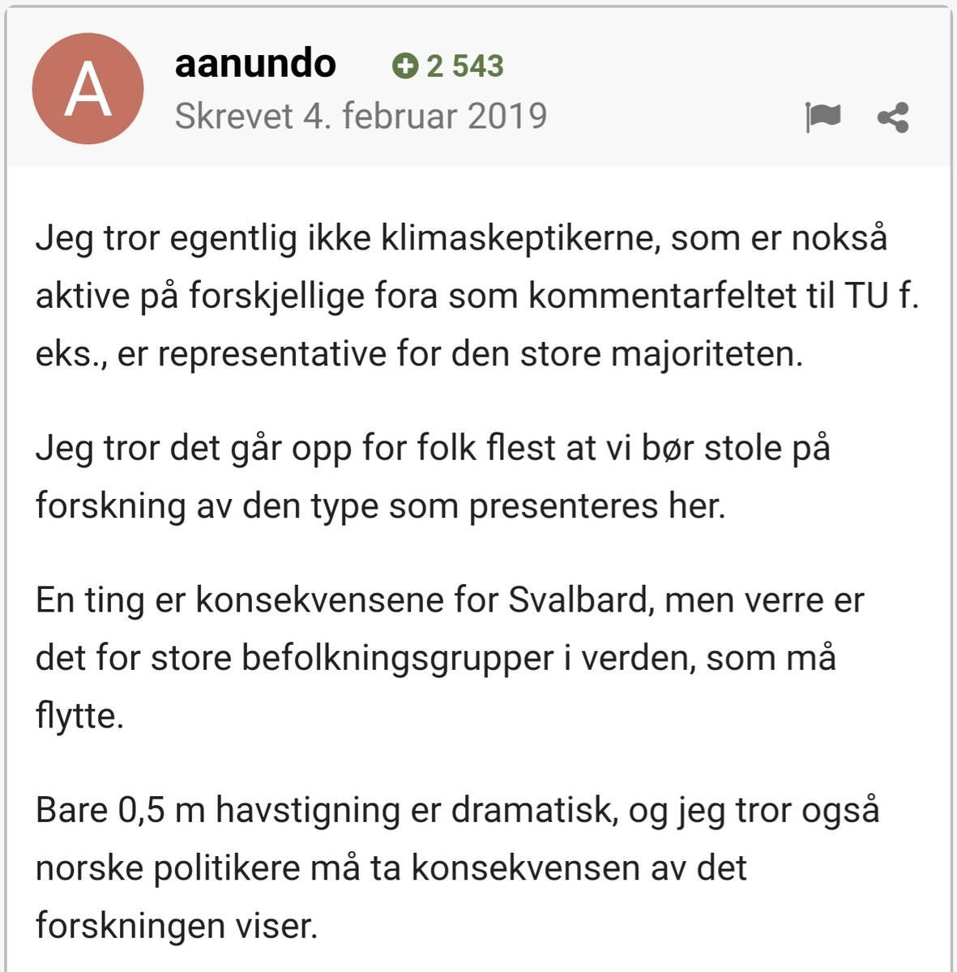957x972 pixels.
Task: Click the green plus reputation icon
Action: pyautogui.click(x=404, y=66)
